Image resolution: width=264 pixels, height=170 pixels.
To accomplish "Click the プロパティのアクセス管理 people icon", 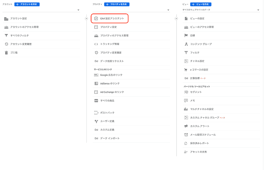I will tap(96, 36).
